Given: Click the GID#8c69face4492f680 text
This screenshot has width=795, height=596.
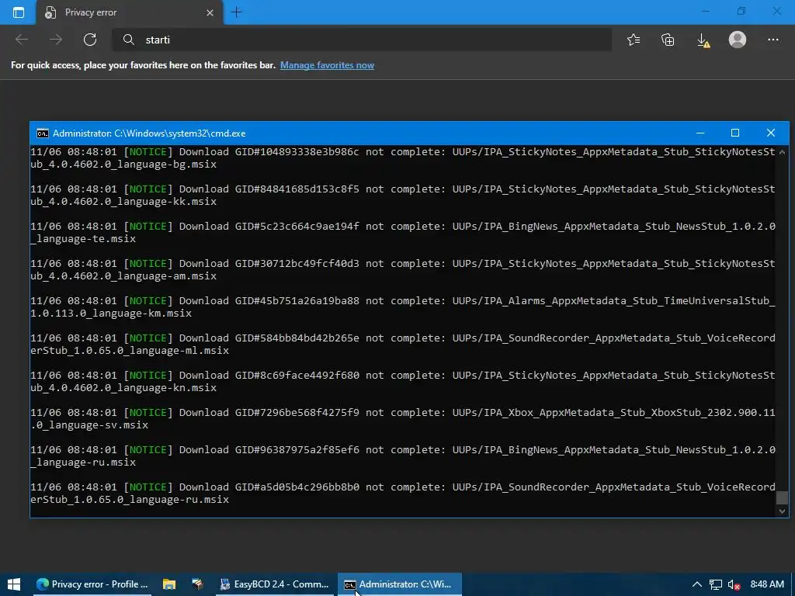Looking at the screenshot, I should (x=297, y=375).
